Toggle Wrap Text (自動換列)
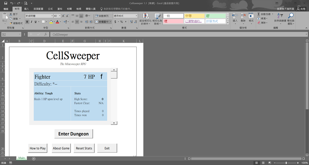 102,16
